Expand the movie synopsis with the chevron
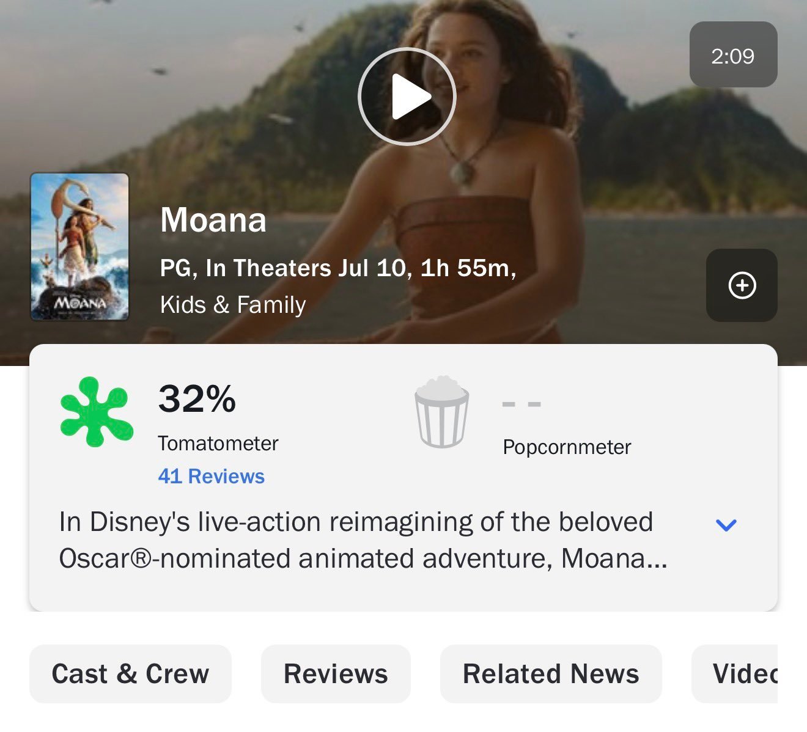Image resolution: width=807 pixels, height=732 pixels. click(726, 524)
